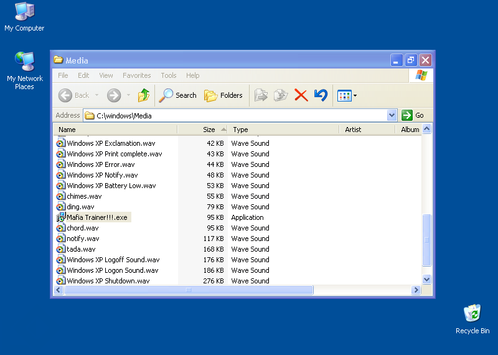Select Windows XP Error.wav icon
The width and height of the screenshot is (498, 355).
tap(61, 164)
